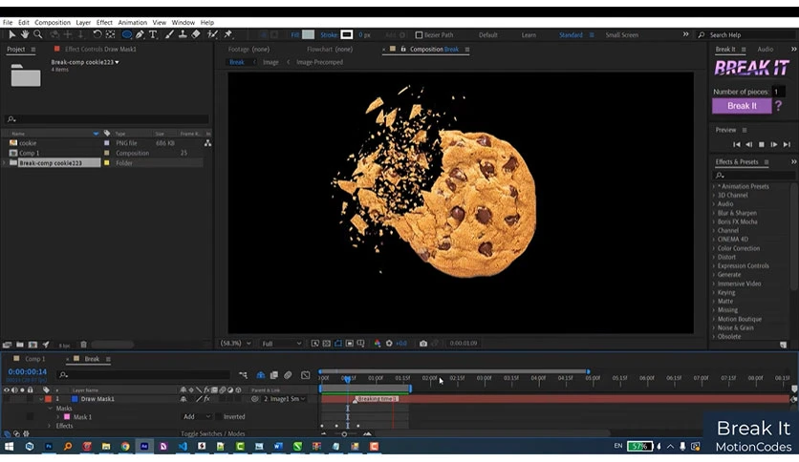This screenshot has height=462, width=799.
Task: Click the reset exposure icon
Action: (389, 344)
